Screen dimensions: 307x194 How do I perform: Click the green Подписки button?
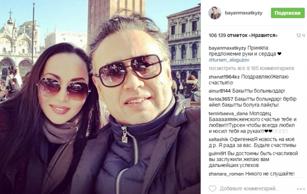click(287, 13)
